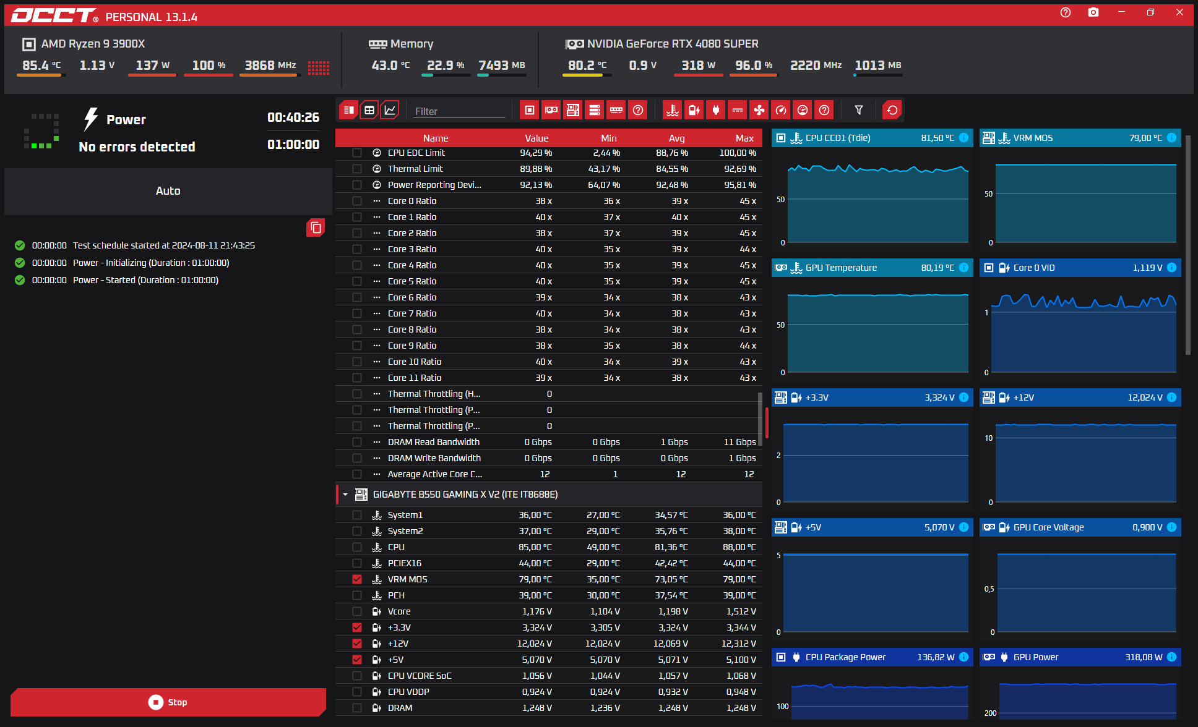
Task: Check the CPU EDC Limit checkbox
Action: (x=357, y=153)
